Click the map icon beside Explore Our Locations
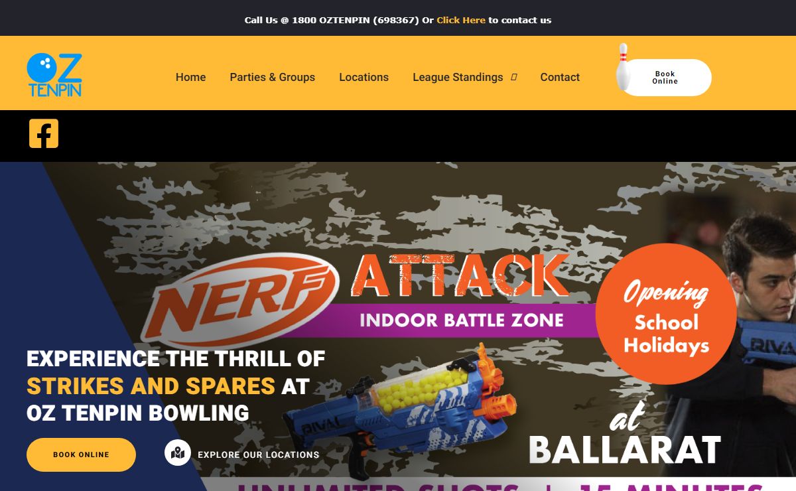Viewport: 796px width, 491px height. pyautogui.click(x=178, y=453)
